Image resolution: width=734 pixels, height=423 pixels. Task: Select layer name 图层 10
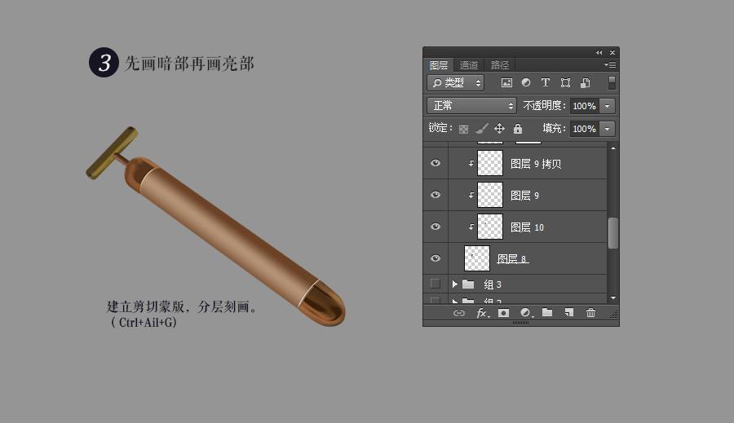(x=527, y=227)
